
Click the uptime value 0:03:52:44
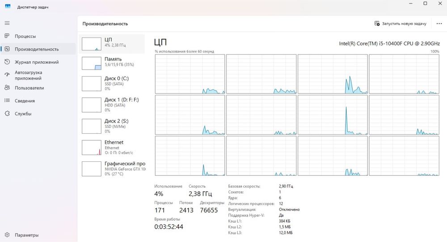pos(169,227)
